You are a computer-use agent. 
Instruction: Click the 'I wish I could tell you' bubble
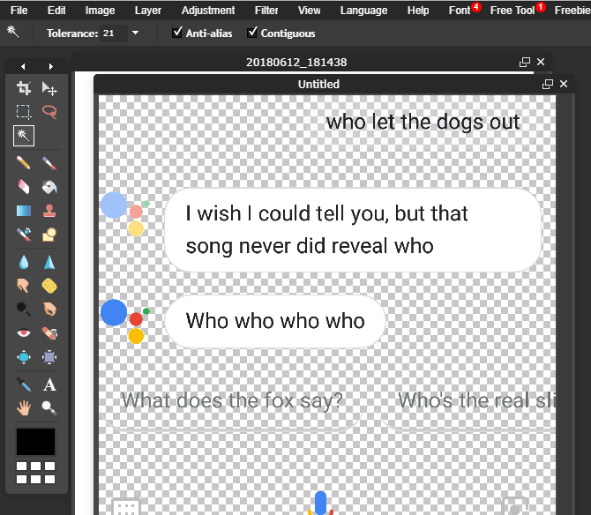[353, 230]
